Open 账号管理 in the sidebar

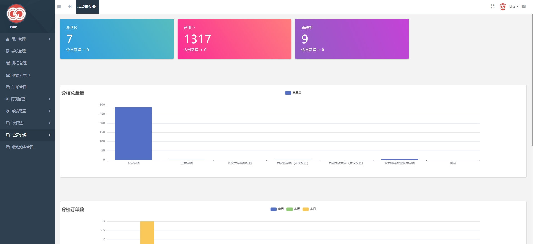[19, 63]
